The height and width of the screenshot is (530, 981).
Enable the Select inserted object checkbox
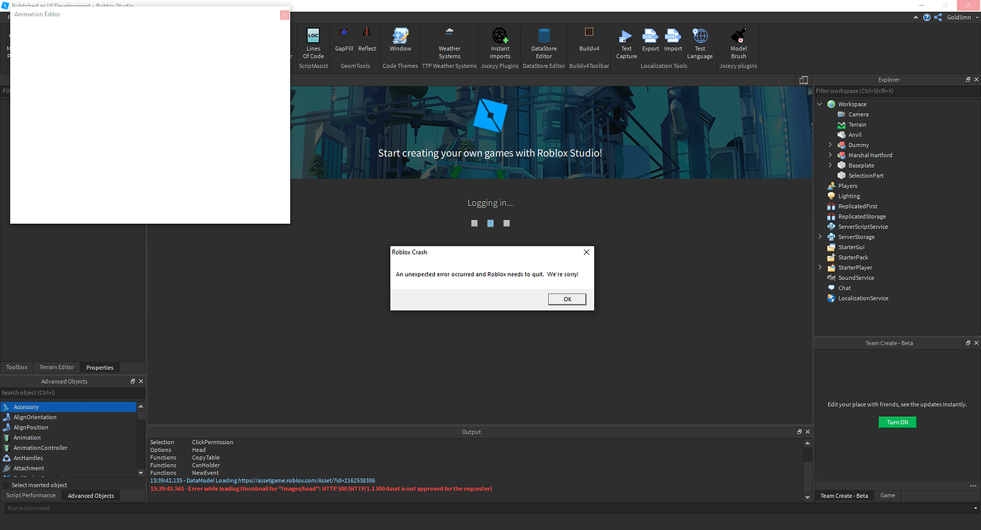click(x=6, y=485)
